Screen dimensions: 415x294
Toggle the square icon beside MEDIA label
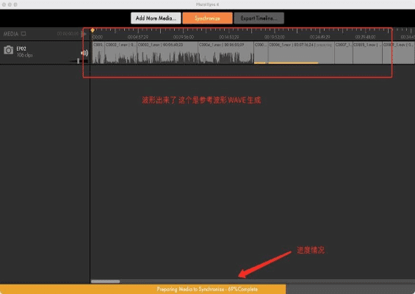pos(24,34)
